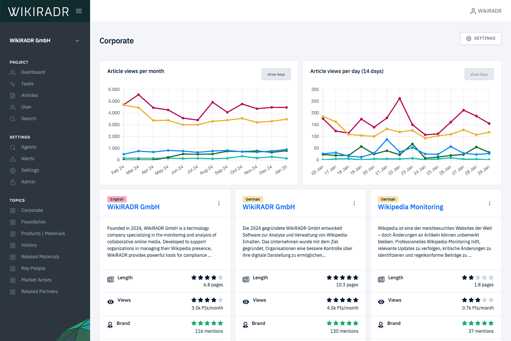Go to Tasks in the sidebar
Image resolution: width=511 pixels, height=341 pixels.
[x=27, y=84]
